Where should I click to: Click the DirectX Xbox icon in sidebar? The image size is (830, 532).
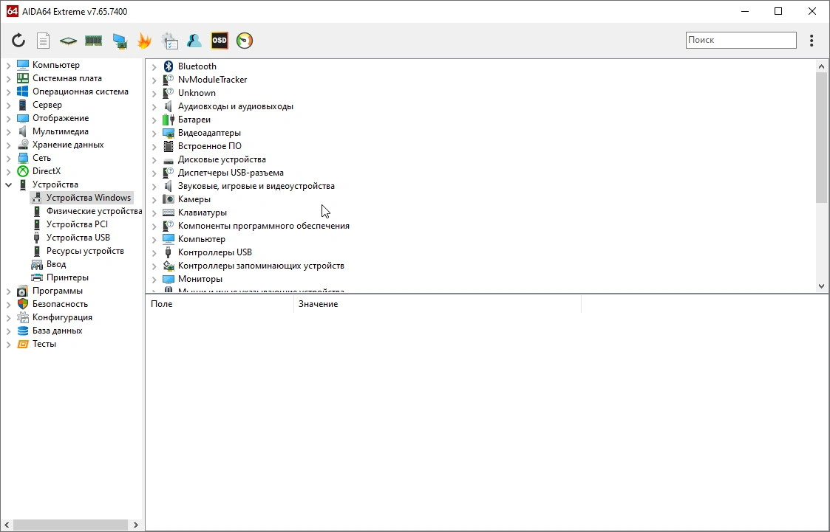click(x=23, y=171)
